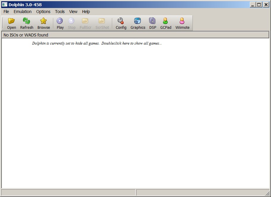Image resolution: width=271 pixels, height=197 pixels.
Task: Click the 'Doubleclick here to show all games' text
Action: click(97, 43)
